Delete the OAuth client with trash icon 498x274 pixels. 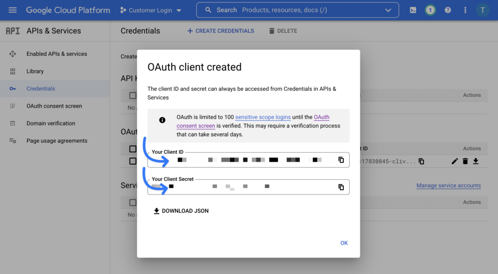(x=465, y=161)
